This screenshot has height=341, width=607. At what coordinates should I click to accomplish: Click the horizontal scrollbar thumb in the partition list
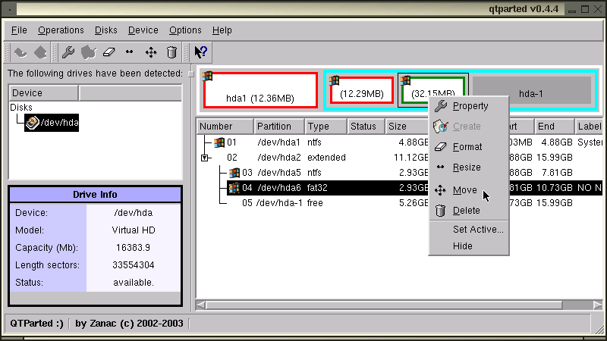tap(384, 305)
